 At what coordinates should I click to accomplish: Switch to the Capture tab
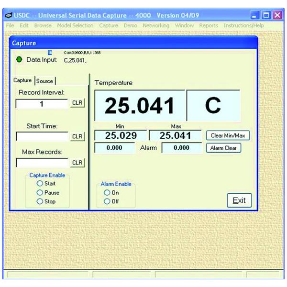[22, 80]
